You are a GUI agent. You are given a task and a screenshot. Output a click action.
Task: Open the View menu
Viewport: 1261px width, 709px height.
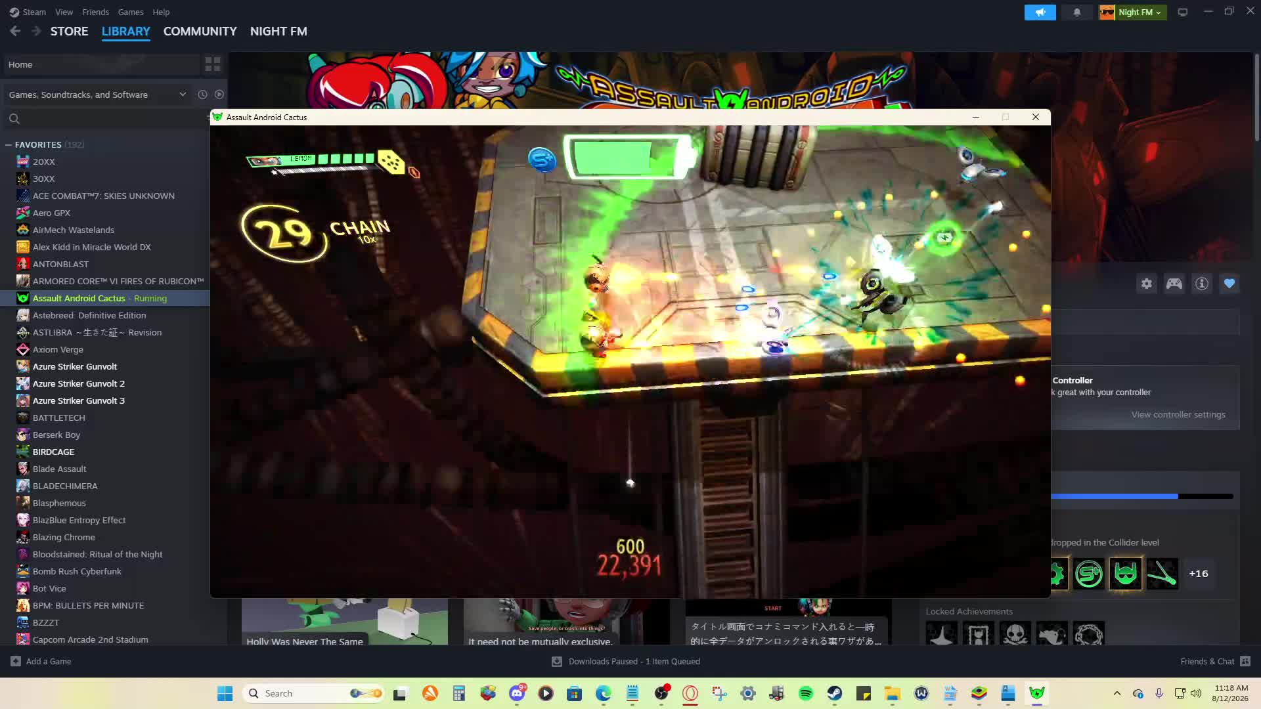[x=64, y=12]
